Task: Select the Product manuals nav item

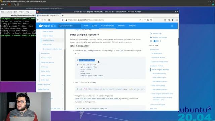Action: 107,26
